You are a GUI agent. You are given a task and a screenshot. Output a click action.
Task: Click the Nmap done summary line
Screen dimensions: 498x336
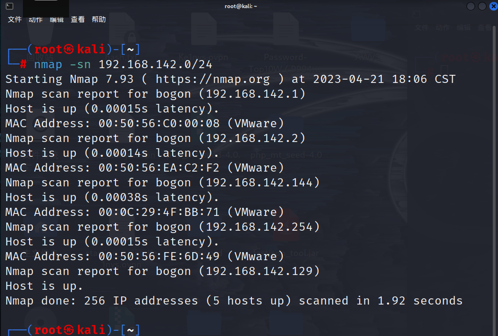coord(234,301)
